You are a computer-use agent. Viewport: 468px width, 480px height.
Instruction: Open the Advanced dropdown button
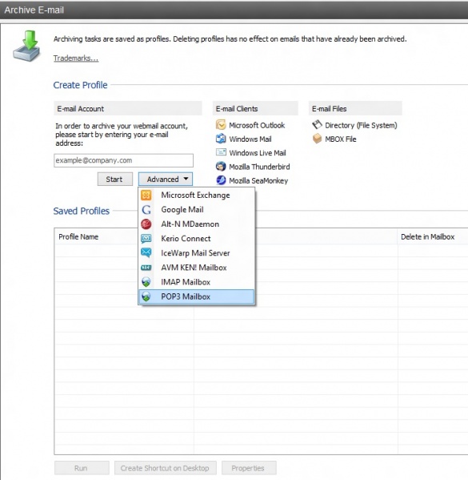(166, 179)
